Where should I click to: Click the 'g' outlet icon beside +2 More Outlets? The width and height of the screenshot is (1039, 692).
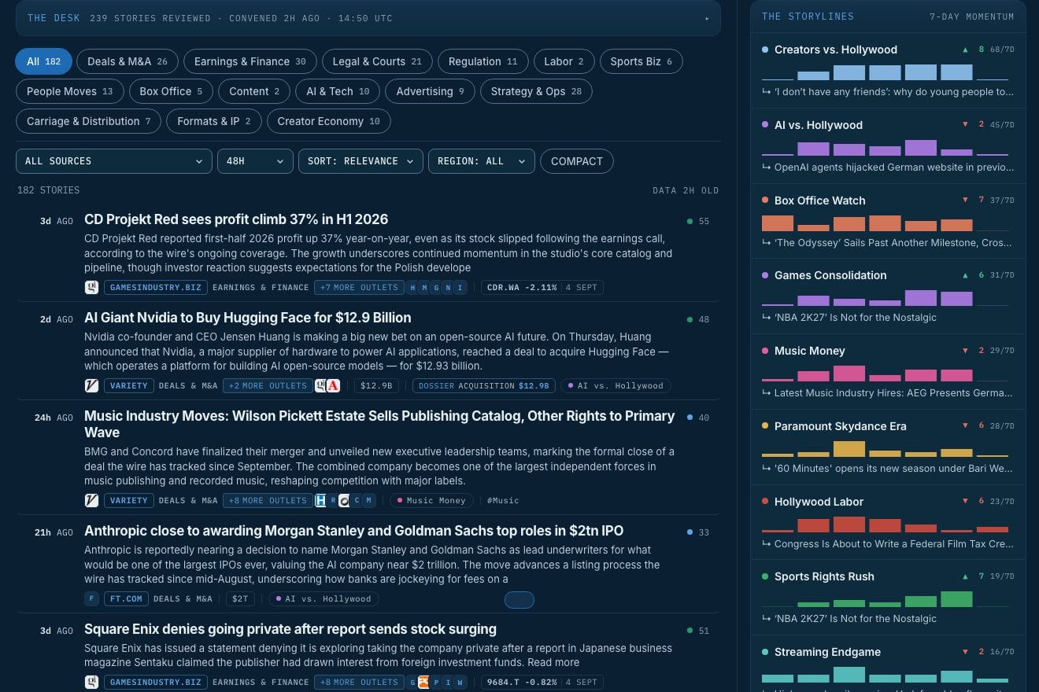(x=321, y=386)
